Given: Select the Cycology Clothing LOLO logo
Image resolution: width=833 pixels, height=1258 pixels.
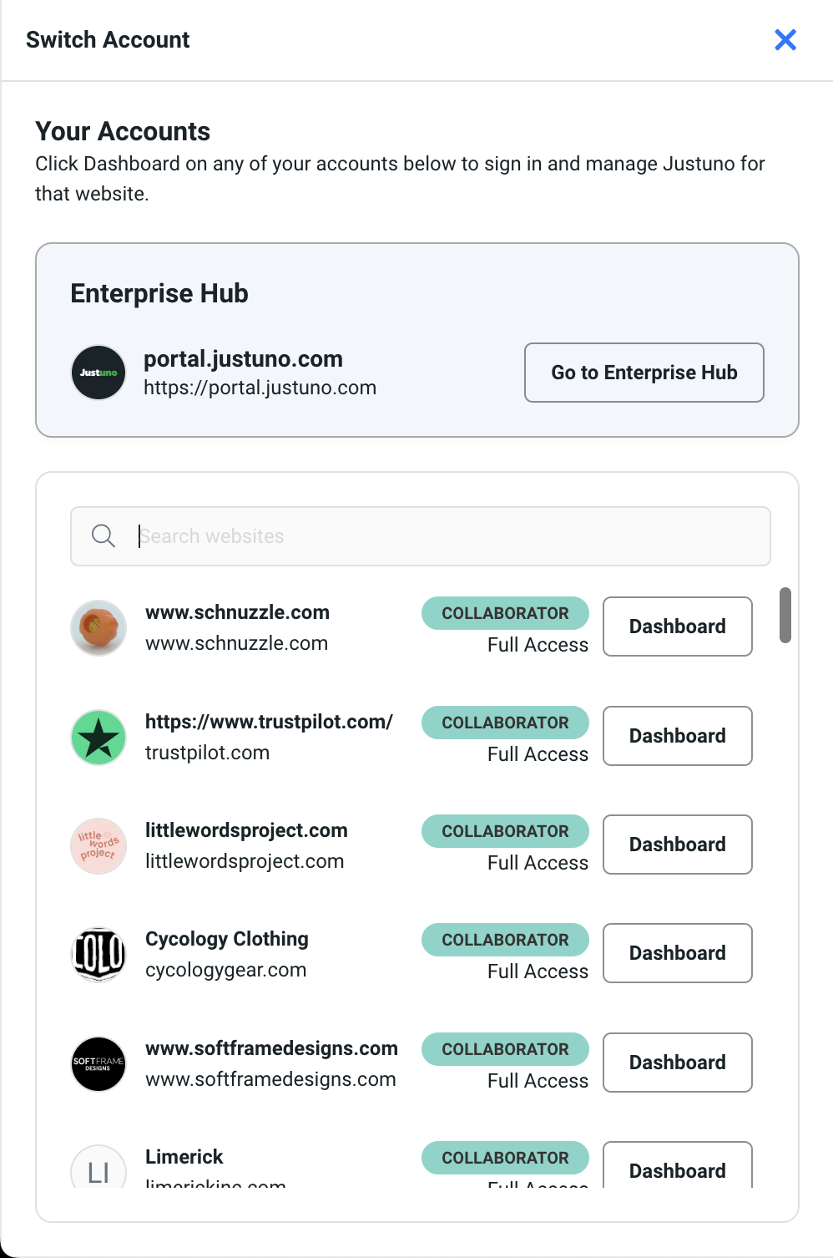Looking at the screenshot, I should click(x=98, y=954).
